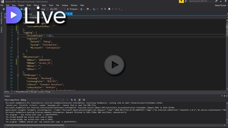
Task: Collapse the "LogLevel" JSON block
Action: point(18,39)
